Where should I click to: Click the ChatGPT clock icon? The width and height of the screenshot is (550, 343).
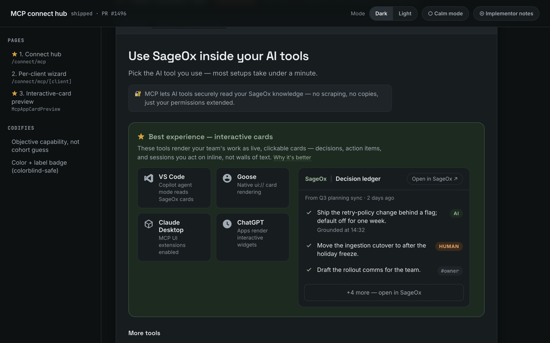[x=227, y=224]
